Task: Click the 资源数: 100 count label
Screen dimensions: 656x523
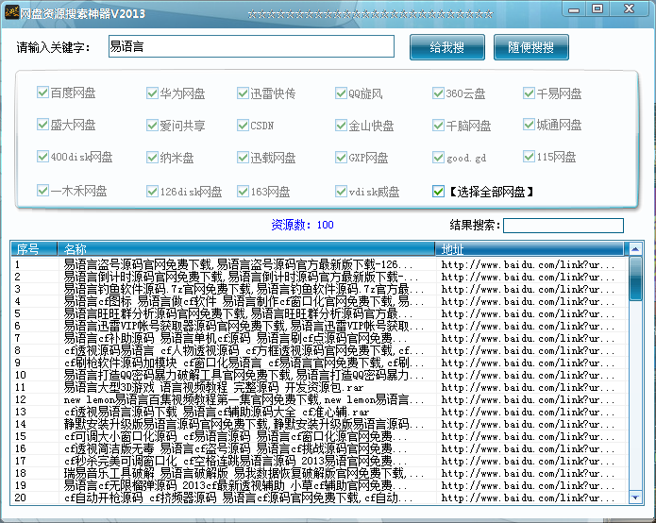Action: [x=302, y=225]
